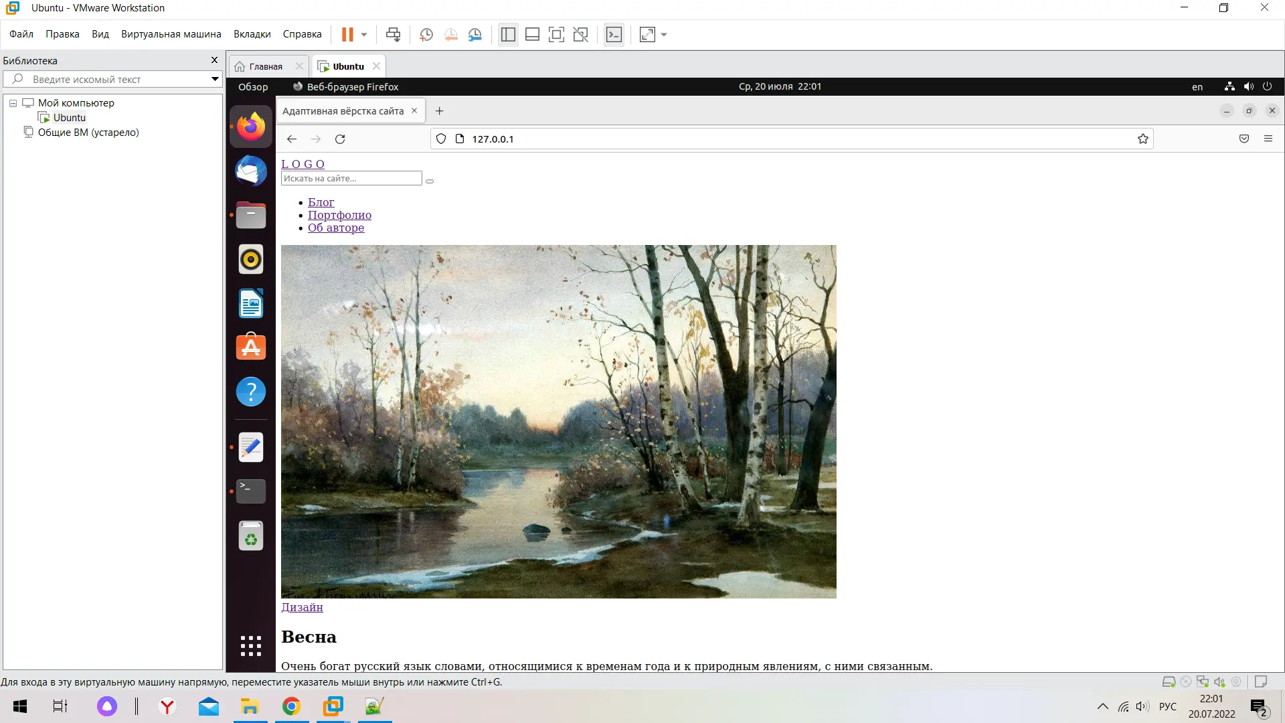Open the text editor in the dock
Image resolution: width=1285 pixels, height=723 pixels.
(251, 447)
